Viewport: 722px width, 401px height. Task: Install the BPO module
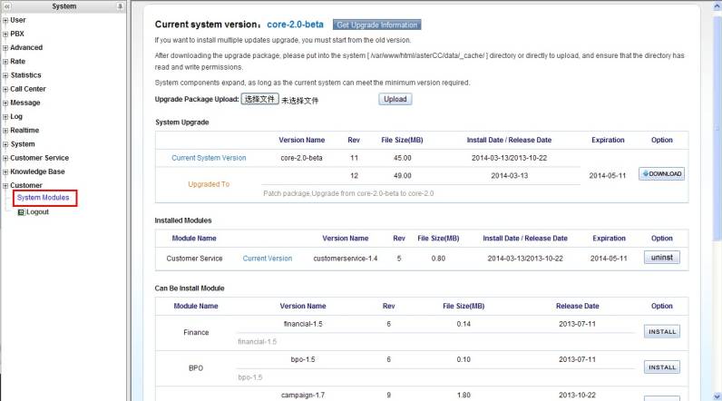tap(661, 367)
